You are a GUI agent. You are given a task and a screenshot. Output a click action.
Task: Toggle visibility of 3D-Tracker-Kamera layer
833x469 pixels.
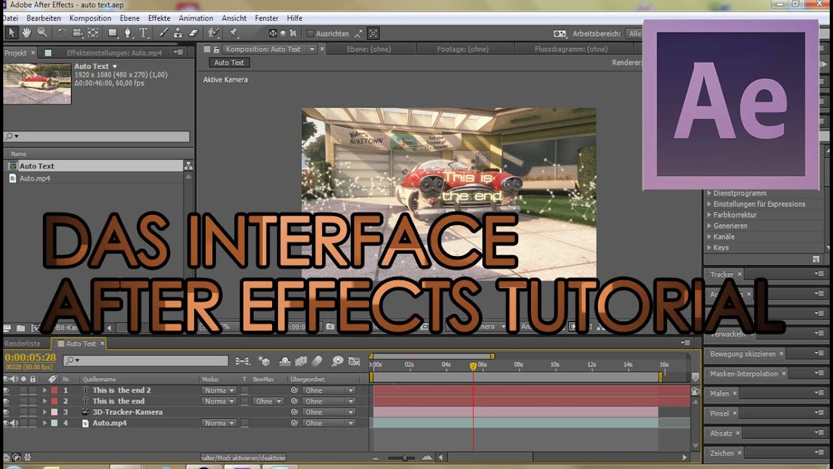pos(7,412)
